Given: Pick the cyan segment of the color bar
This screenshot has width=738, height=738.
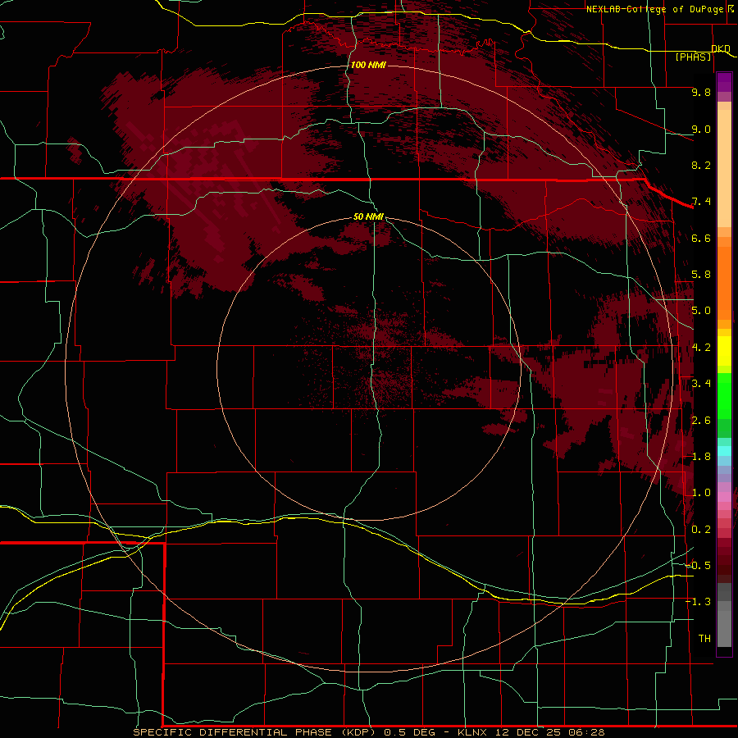Looking at the screenshot, I should click(x=724, y=451).
